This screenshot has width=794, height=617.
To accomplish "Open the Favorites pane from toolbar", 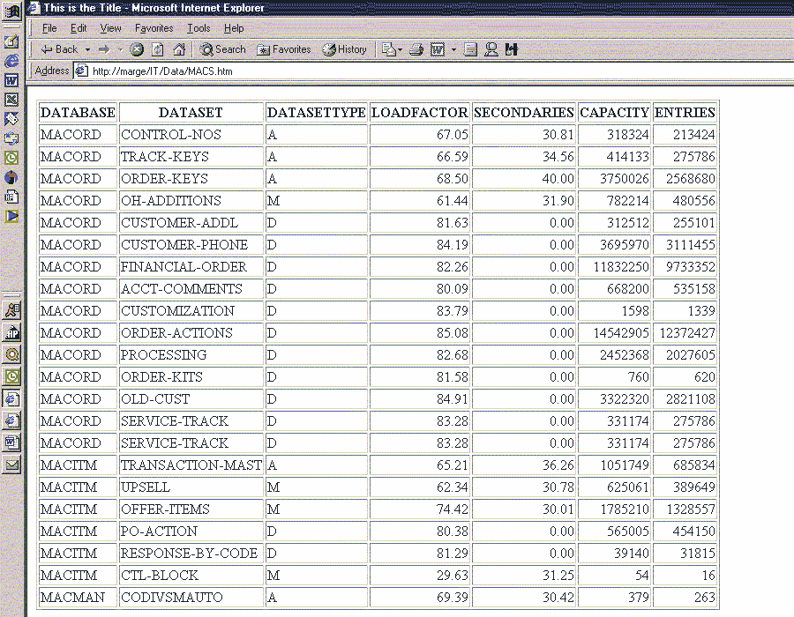I will 283,49.
